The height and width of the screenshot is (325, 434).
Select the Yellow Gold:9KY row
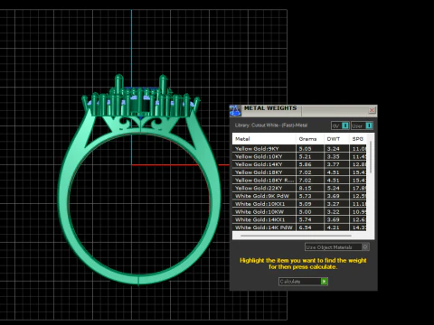[299, 149]
